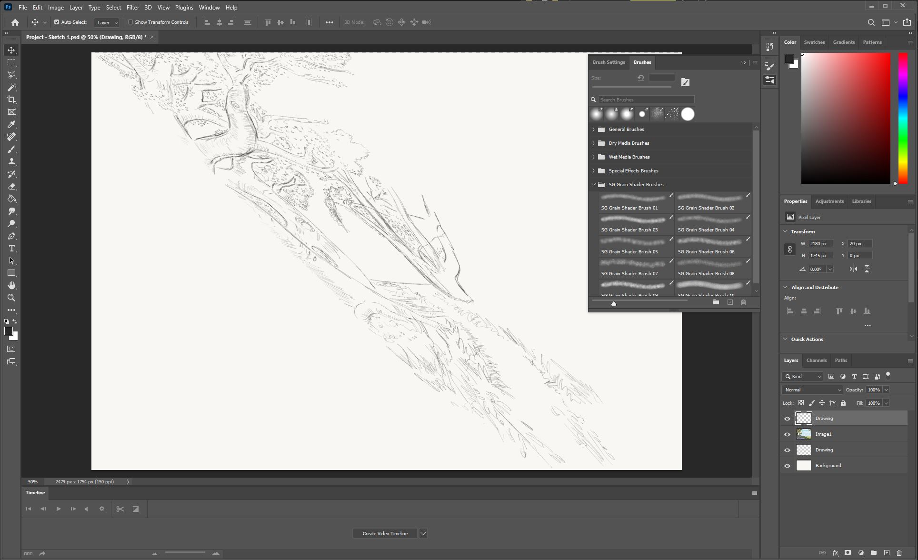Switch to the Channels tab

coord(816,360)
